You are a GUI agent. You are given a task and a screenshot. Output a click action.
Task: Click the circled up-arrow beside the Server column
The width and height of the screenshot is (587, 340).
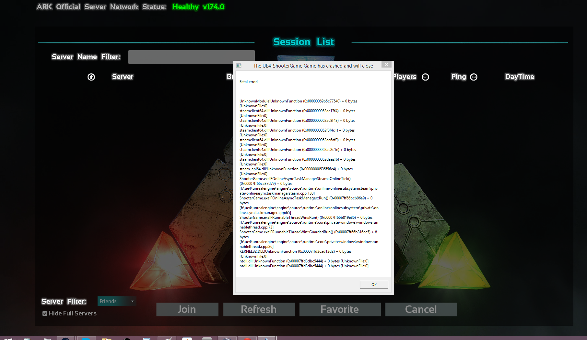point(91,77)
